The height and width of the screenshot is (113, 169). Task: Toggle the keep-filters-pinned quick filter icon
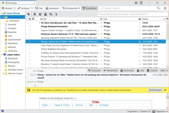29,14
